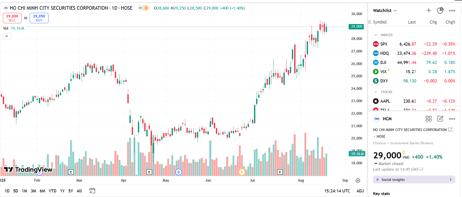Open the Watchlist dropdown
The height and width of the screenshot is (197, 462).
[x=385, y=10]
